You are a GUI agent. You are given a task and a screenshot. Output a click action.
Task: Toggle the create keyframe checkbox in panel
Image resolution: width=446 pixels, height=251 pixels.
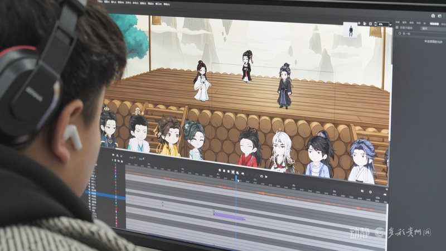396,27
